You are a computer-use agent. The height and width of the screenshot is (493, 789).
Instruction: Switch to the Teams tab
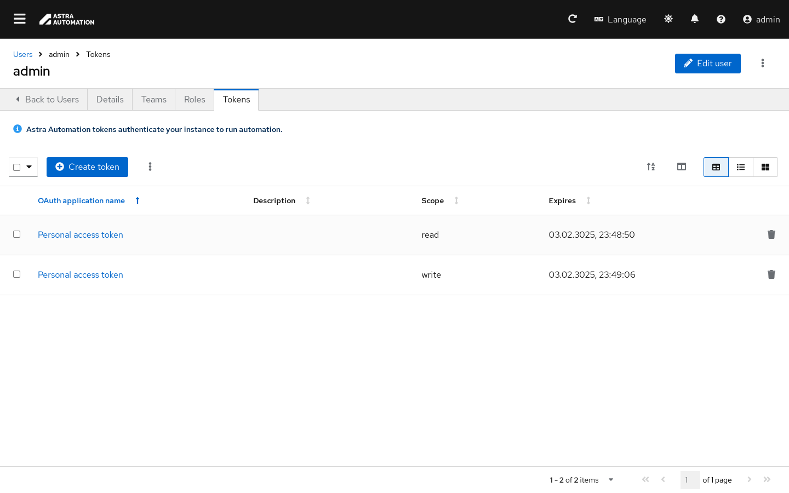154,100
